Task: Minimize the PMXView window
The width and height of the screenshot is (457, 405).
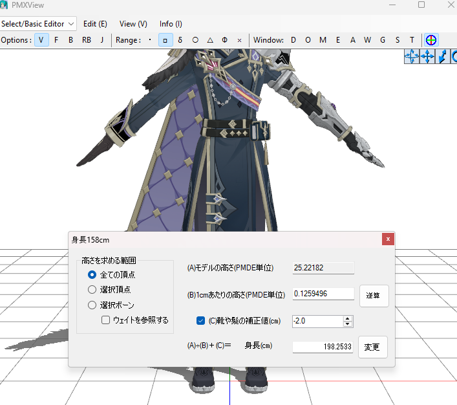Action: 392,5
